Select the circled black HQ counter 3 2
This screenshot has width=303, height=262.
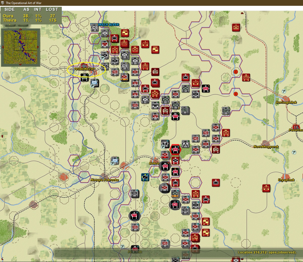pos(175,205)
